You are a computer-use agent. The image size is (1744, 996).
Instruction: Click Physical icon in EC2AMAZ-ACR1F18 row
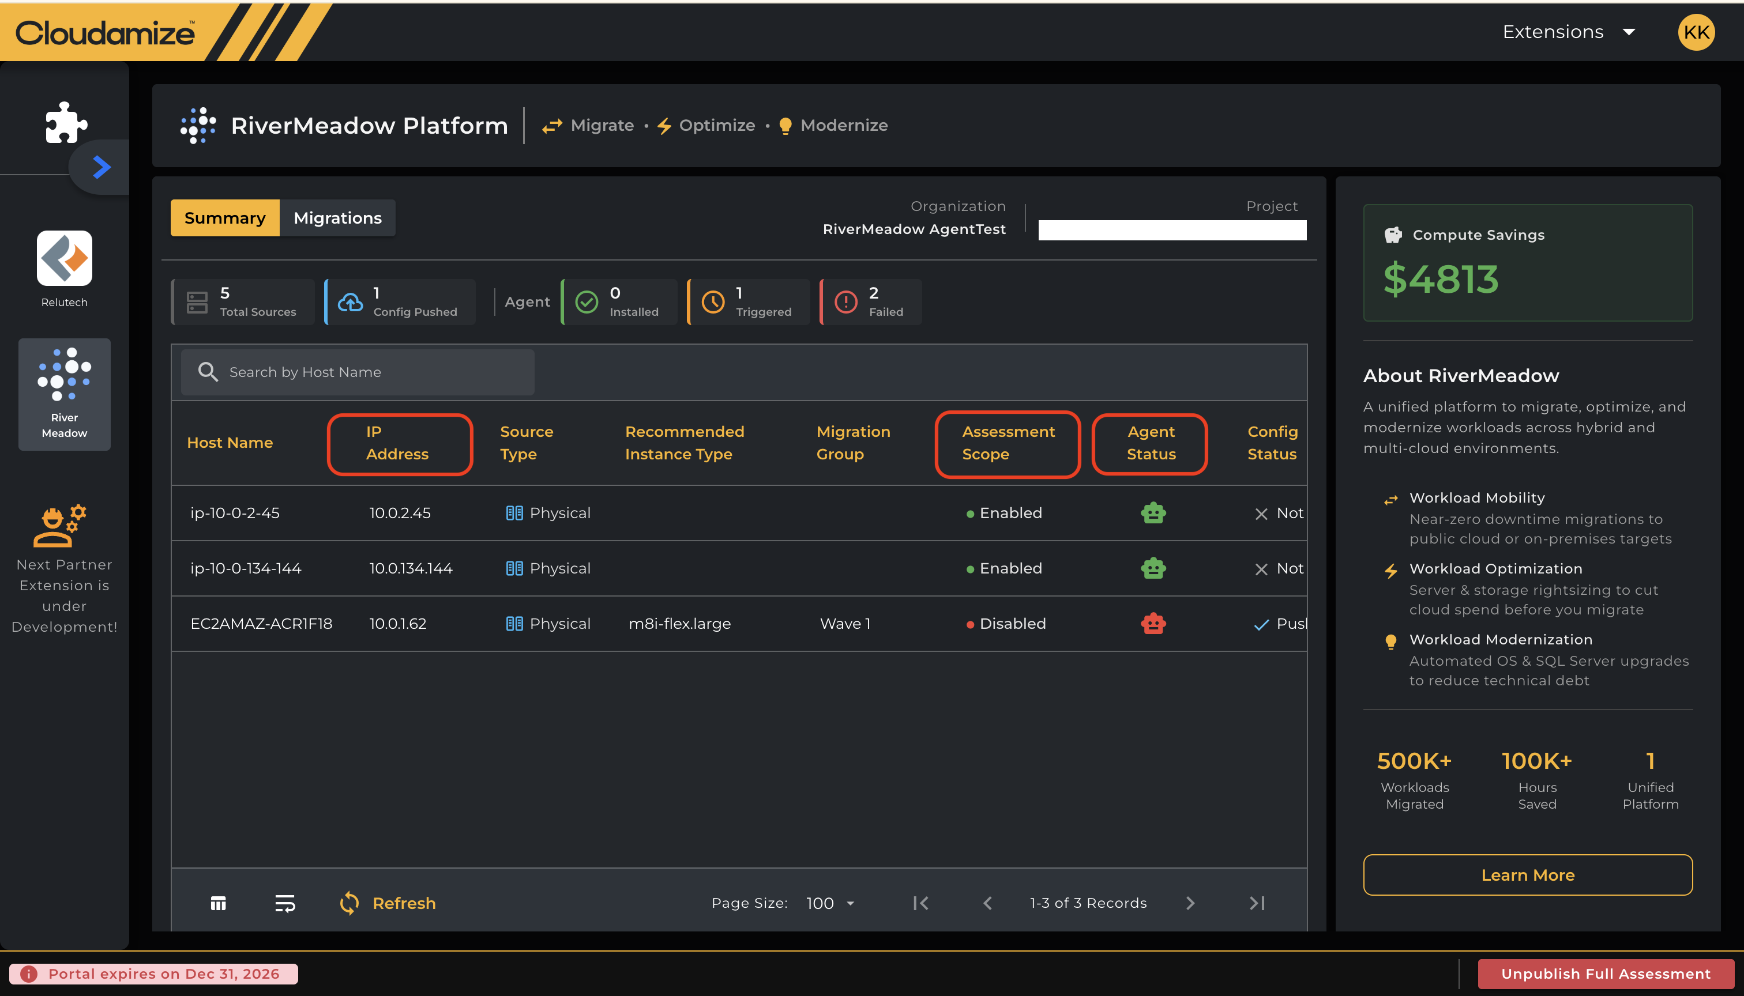pos(514,624)
